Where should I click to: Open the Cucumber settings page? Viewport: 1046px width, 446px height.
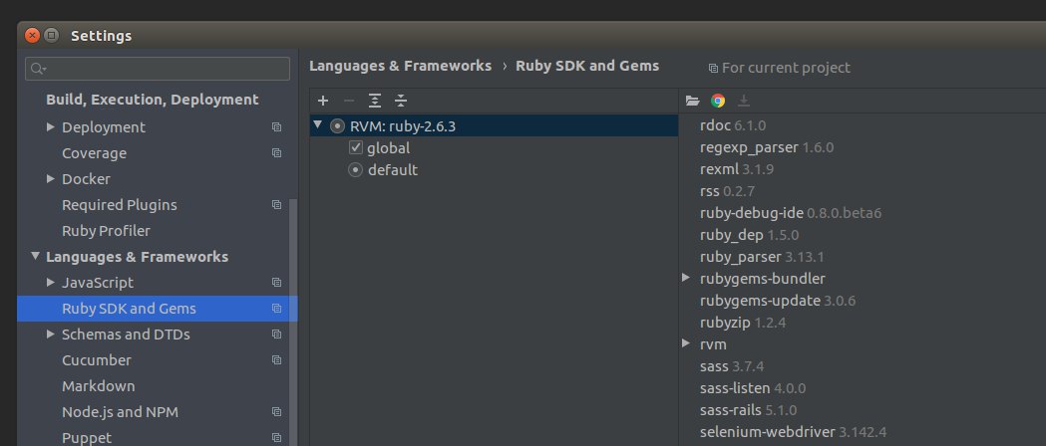[97, 360]
